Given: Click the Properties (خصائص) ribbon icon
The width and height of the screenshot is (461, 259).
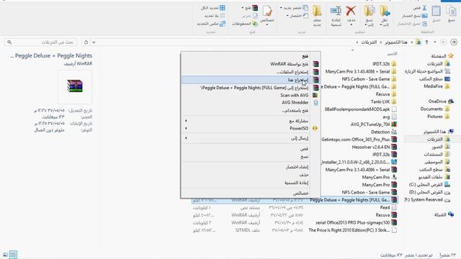Looking at the screenshot, I should 267,14.
